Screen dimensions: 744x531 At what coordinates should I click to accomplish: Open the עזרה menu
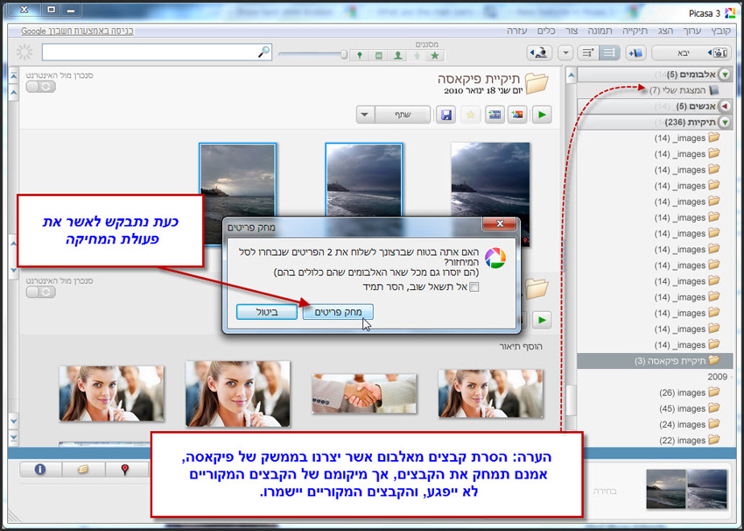coord(516,31)
